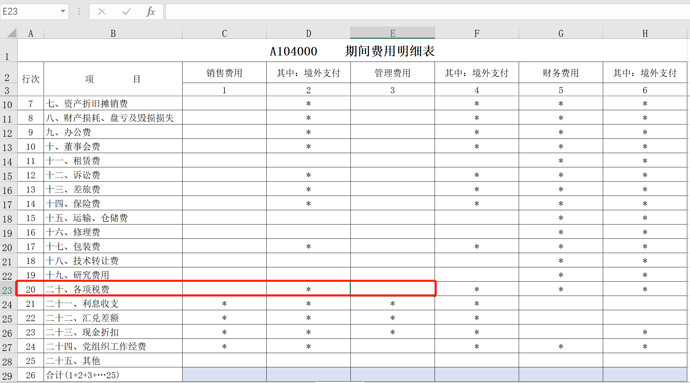690x383 pixels.
Task: Select column B header
Action: tap(113, 33)
